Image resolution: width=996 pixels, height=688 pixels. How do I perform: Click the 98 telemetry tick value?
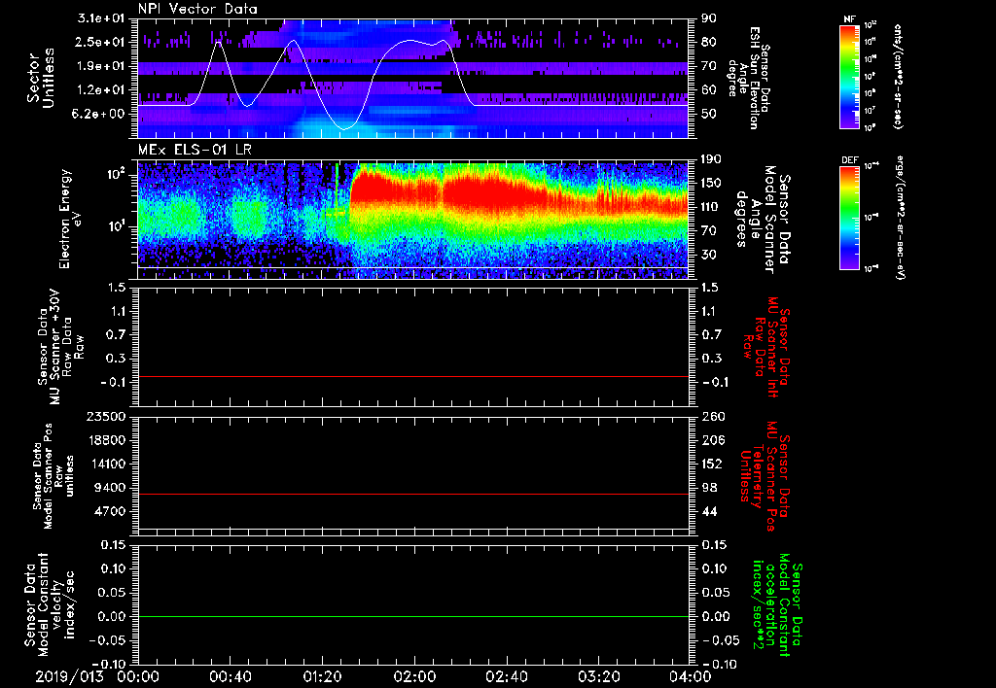[709, 488]
